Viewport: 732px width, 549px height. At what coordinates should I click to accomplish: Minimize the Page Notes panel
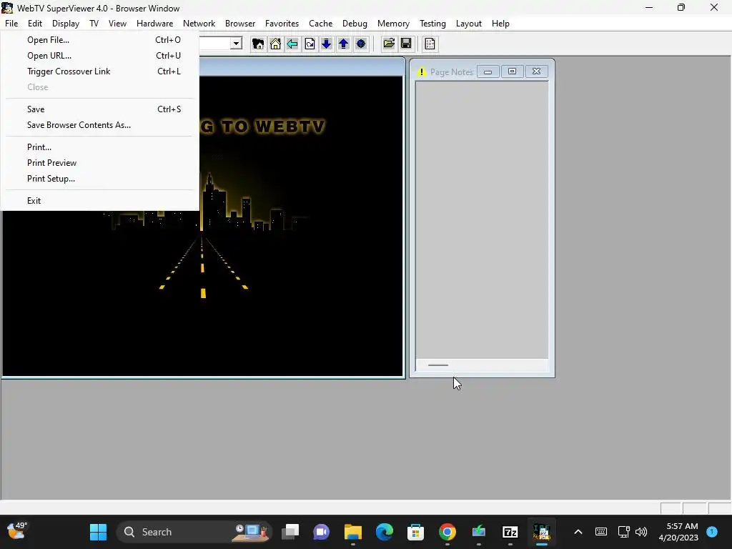tap(488, 71)
